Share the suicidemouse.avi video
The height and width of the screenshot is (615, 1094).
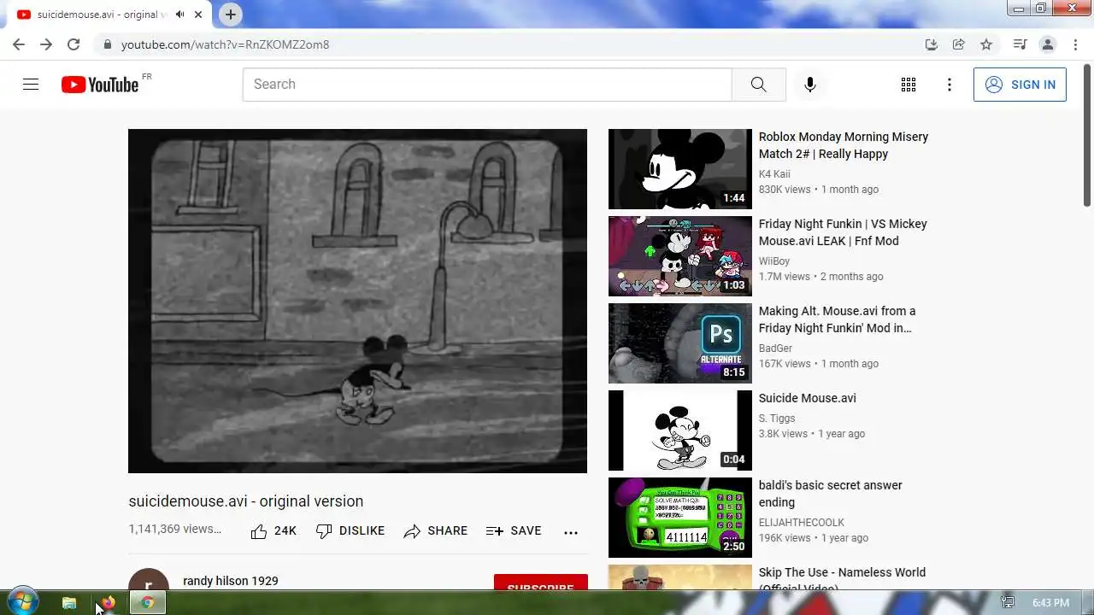pyautogui.click(x=436, y=531)
